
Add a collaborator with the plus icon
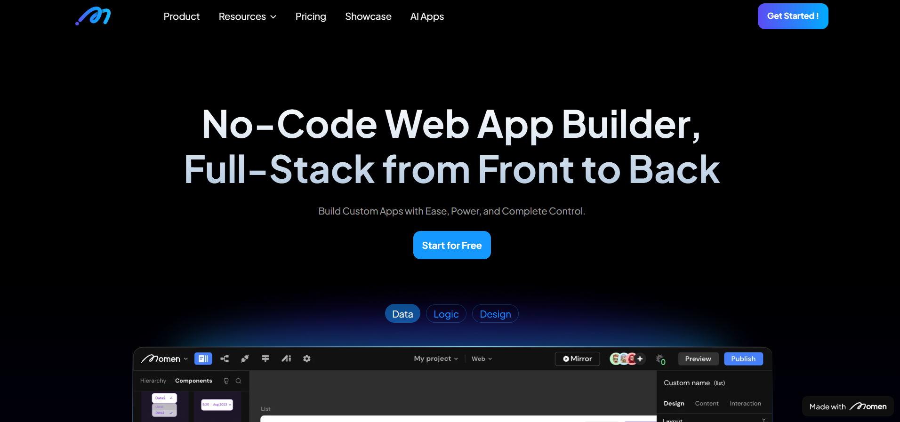(x=640, y=359)
